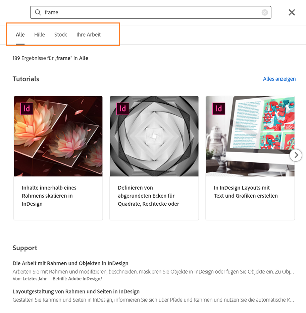The height and width of the screenshot is (313, 306).
Task: Click InDesign badge on lotus tutorial
Action: coord(27,109)
